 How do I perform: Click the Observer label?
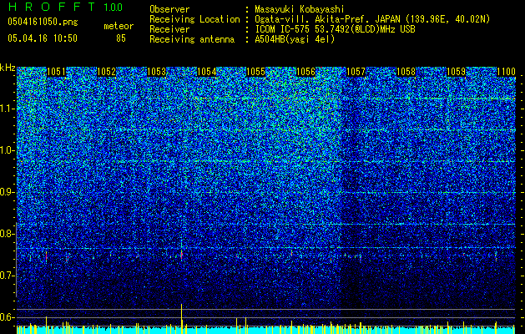[169, 9]
